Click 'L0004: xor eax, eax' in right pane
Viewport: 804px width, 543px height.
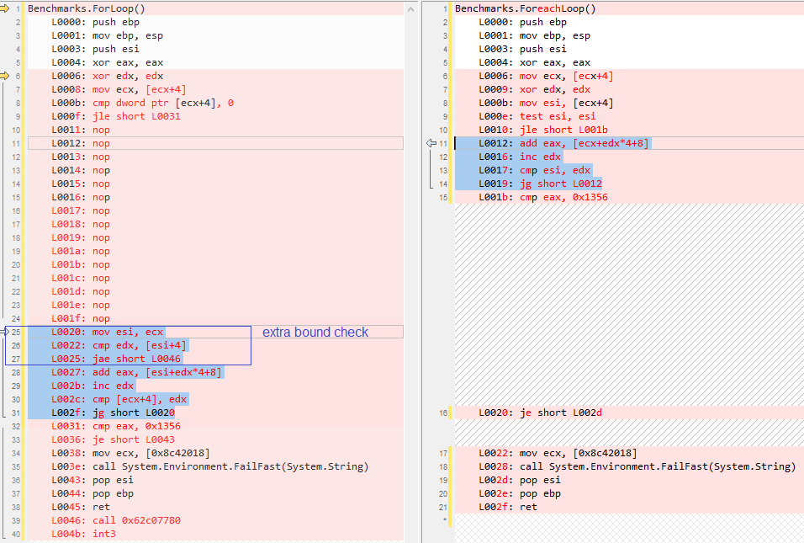pyautogui.click(x=534, y=62)
